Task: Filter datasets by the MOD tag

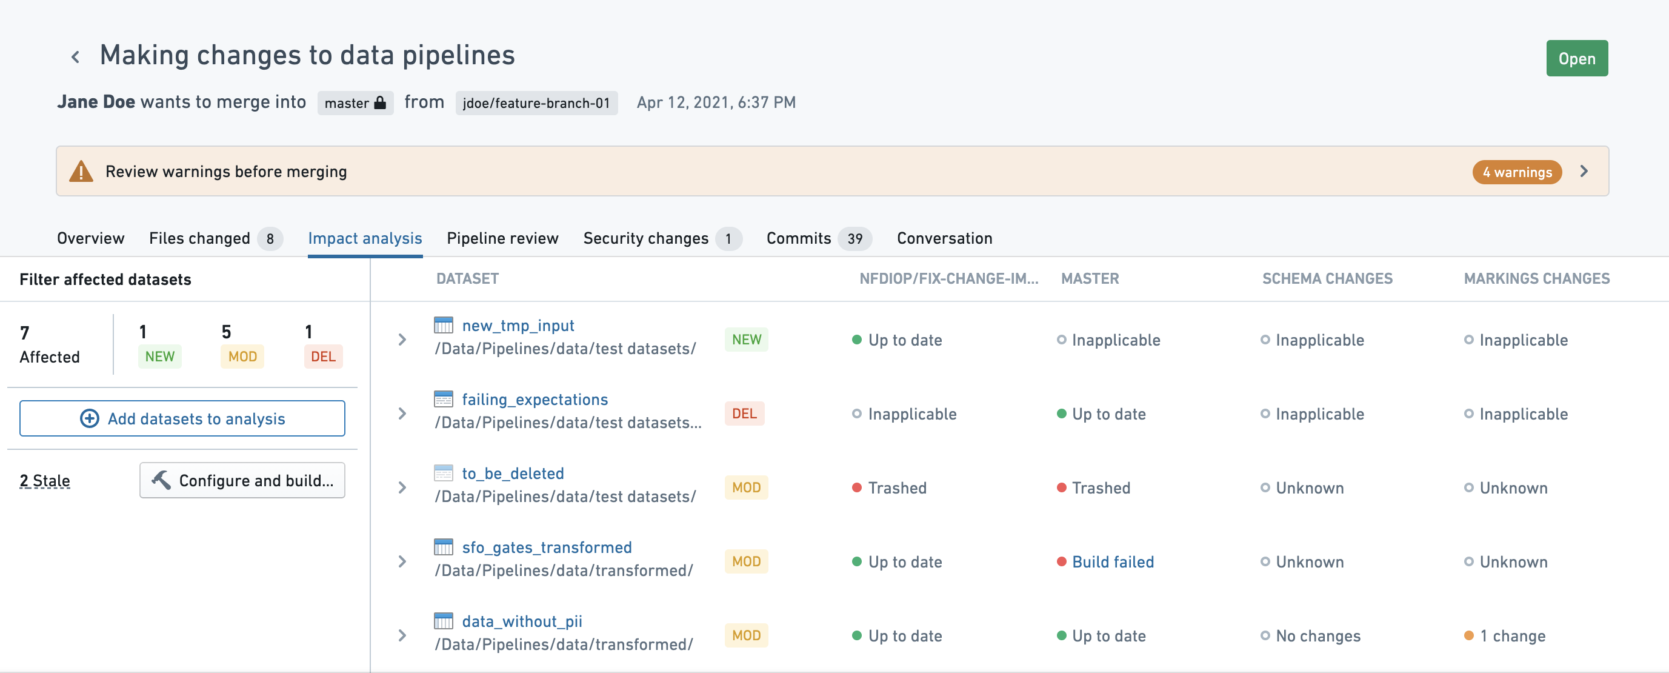Action: 242,357
